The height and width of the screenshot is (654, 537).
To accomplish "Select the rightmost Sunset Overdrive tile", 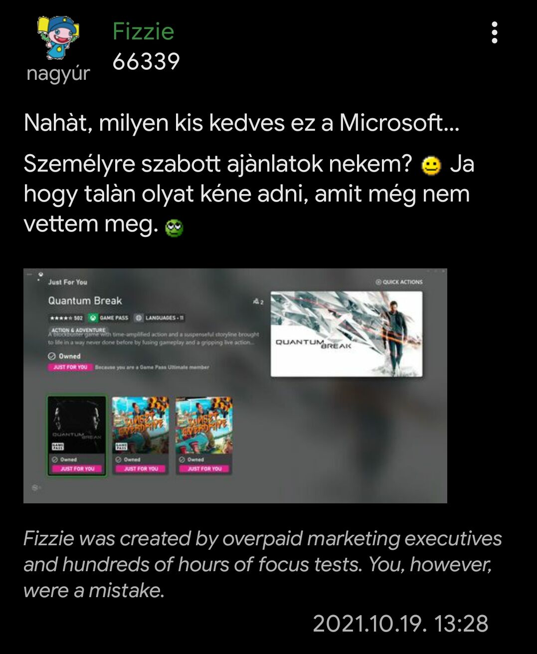I will click(204, 436).
